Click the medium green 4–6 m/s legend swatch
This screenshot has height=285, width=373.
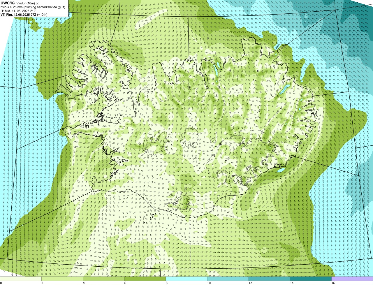coord(104,279)
